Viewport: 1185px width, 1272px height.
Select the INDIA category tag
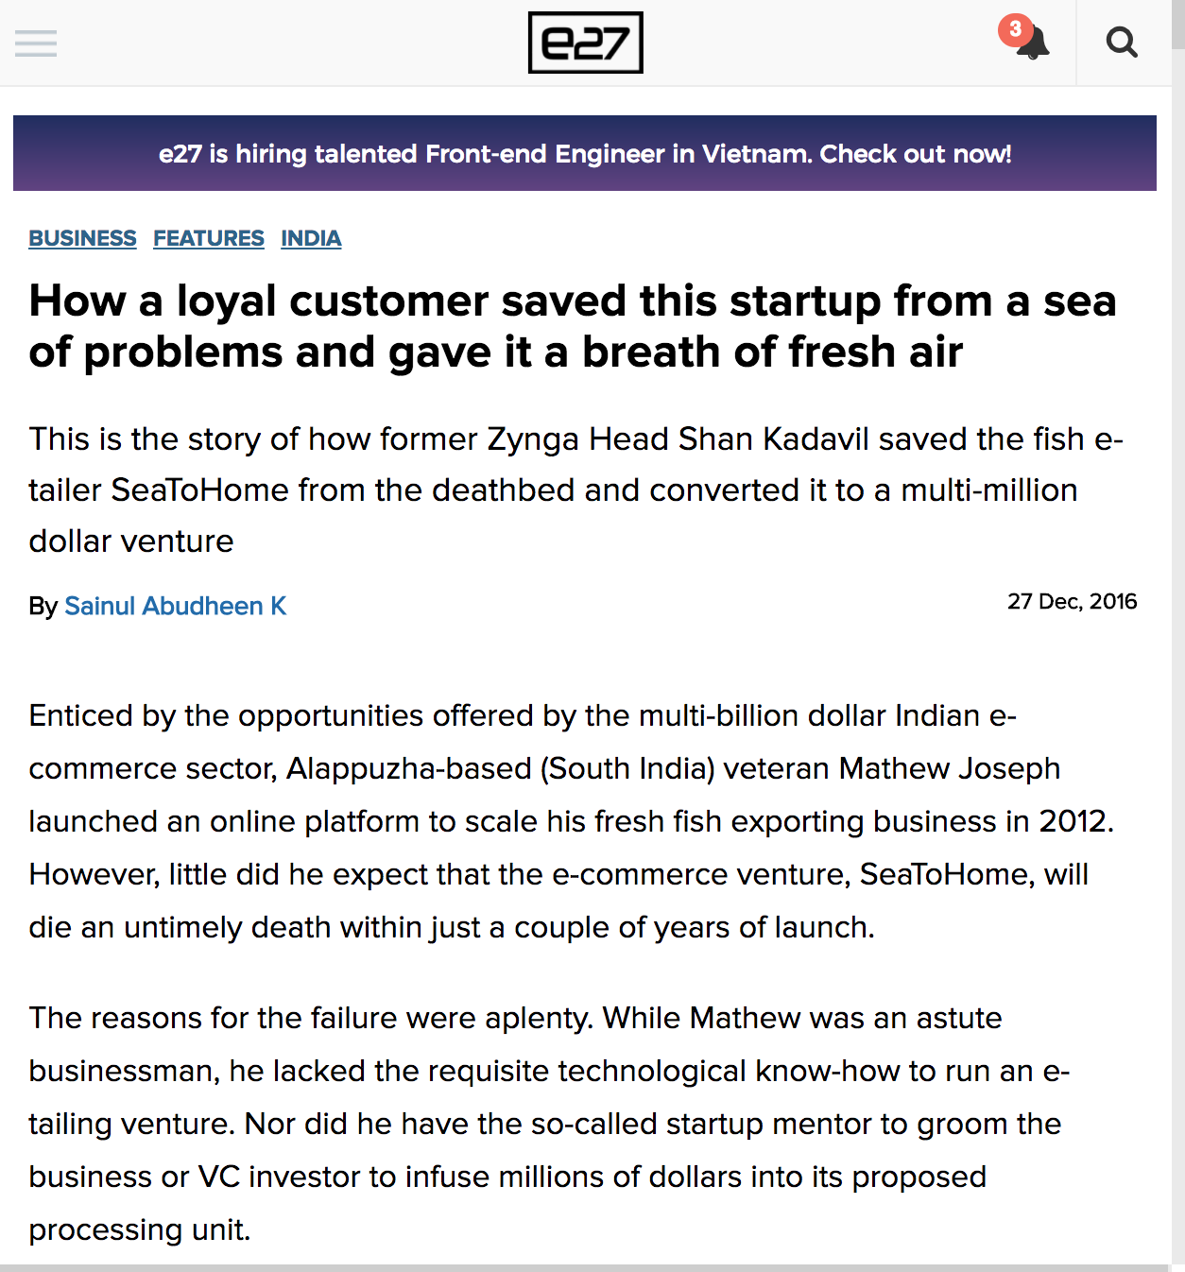pyautogui.click(x=311, y=238)
